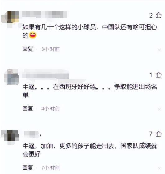165x174 pixels.
Task: Click 回复 beside the 7小时前 timestamp
Action: [x=28, y=168]
